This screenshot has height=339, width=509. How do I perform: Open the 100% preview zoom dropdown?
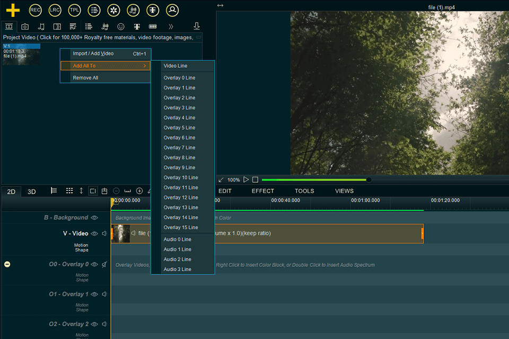(x=233, y=180)
